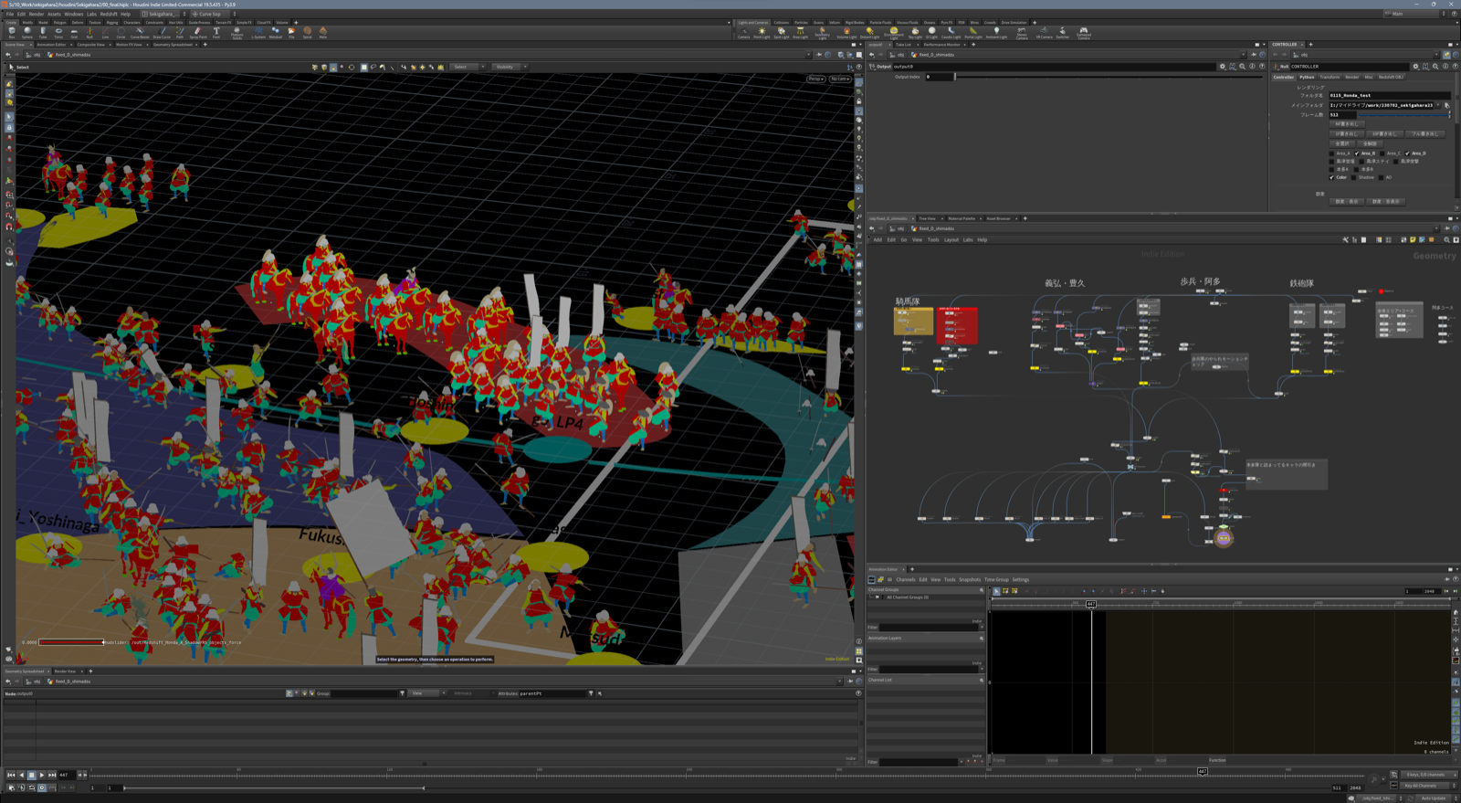Click the Sky Light shelf icon
This screenshot has width=1461, height=803.
tap(915, 32)
